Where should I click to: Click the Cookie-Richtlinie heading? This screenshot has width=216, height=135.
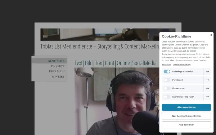point(176,36)
